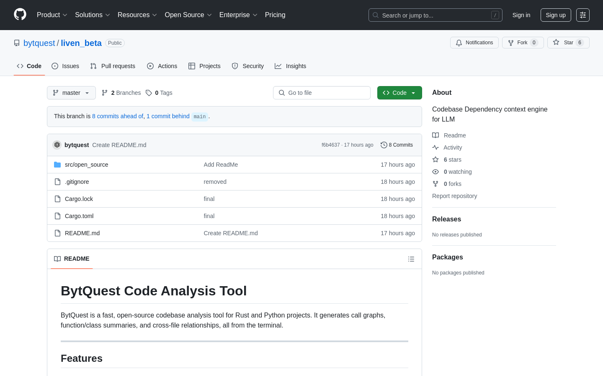The height and width of the screenshot is (376, 603).
Task: Click the README.md file icon
Action: click(x=57, y=233)
